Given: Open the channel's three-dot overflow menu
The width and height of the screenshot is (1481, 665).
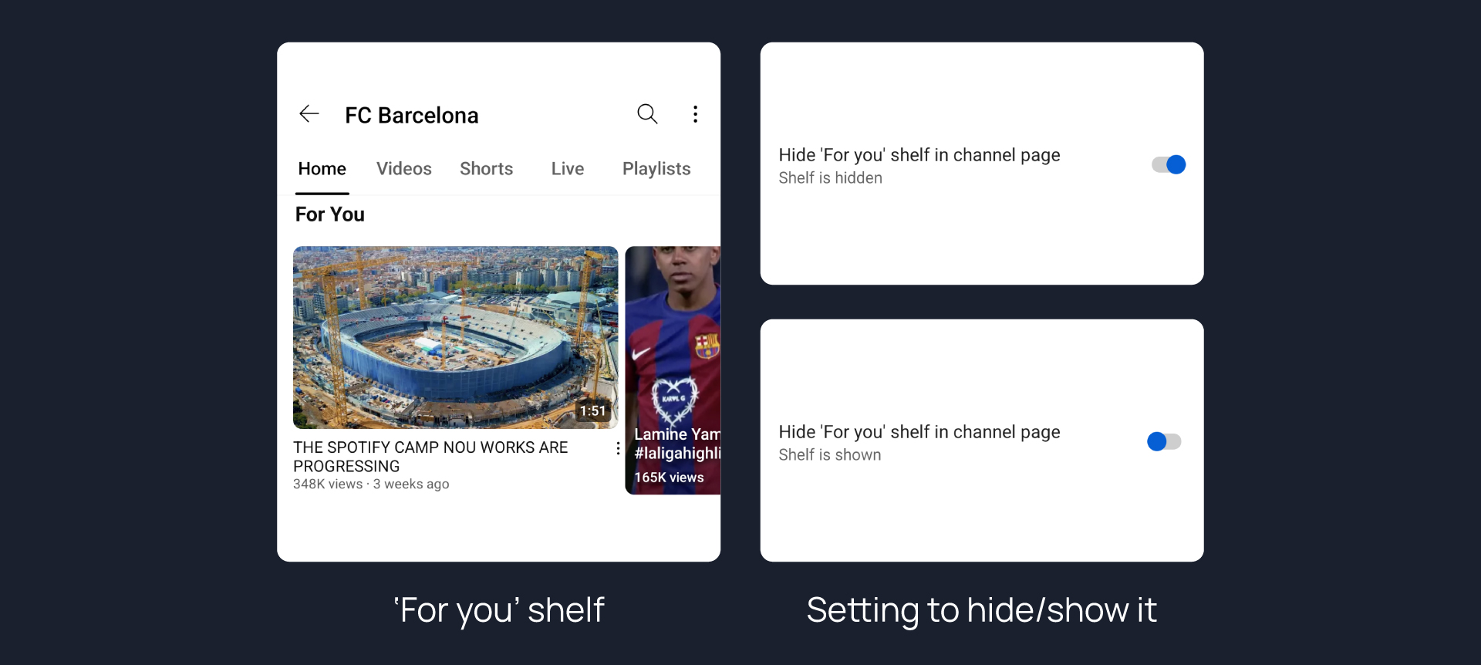Looking at the screenshot, I should (x=695, y=114).
